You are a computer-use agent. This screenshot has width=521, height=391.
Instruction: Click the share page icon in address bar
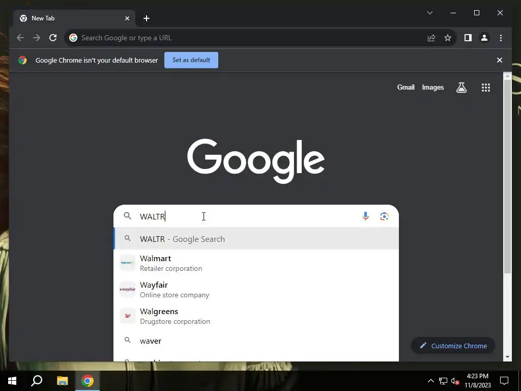point(431,38)
